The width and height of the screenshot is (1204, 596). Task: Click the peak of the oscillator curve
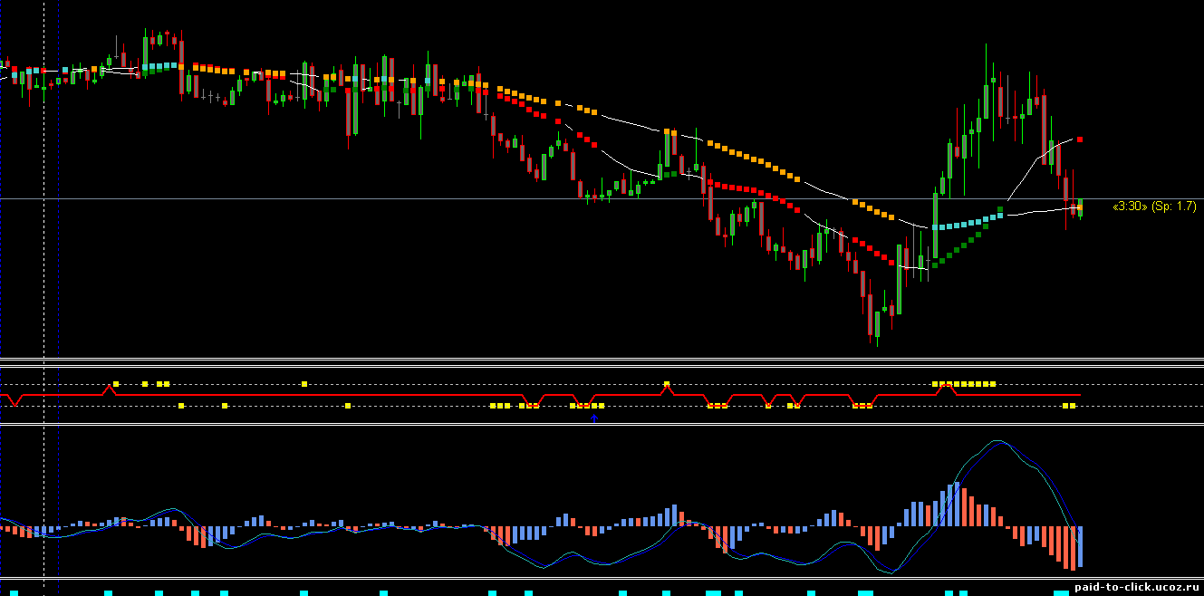click(x=997, y=441)
